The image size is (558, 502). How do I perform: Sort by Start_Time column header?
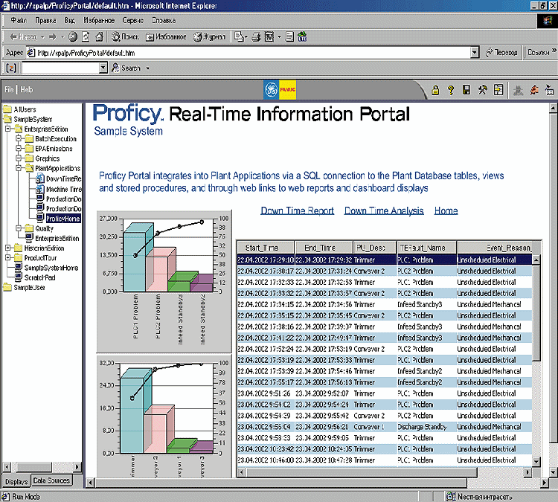pos(266,248)
